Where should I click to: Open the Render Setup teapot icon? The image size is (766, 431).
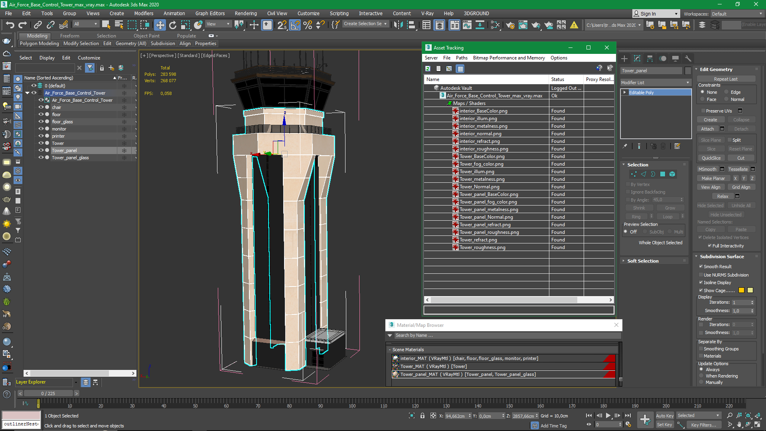[510, 25]
